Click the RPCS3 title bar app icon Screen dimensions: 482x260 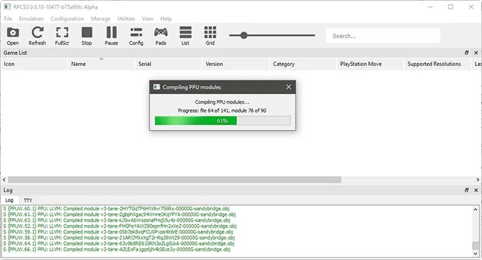(7, 7)
